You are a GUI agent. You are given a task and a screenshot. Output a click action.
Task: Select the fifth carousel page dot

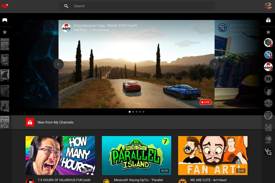[143, 112]
